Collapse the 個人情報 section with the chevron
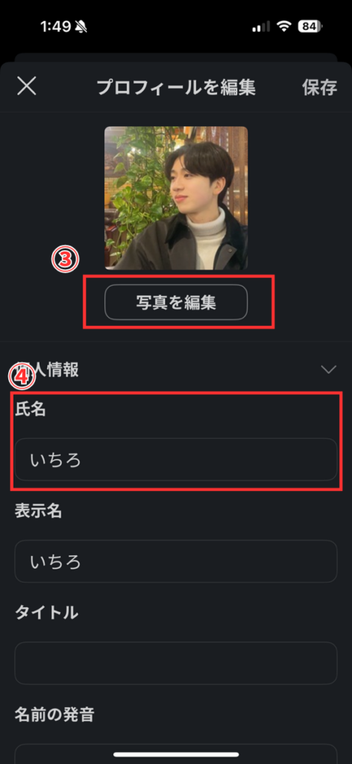352x764 pixels. tap(329, 370)
